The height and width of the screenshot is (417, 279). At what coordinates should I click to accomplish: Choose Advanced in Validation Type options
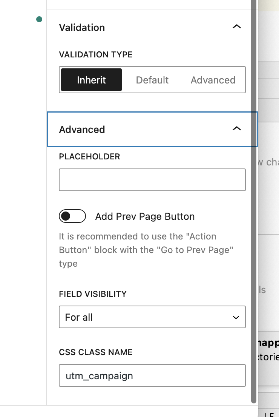click(213, 80)
